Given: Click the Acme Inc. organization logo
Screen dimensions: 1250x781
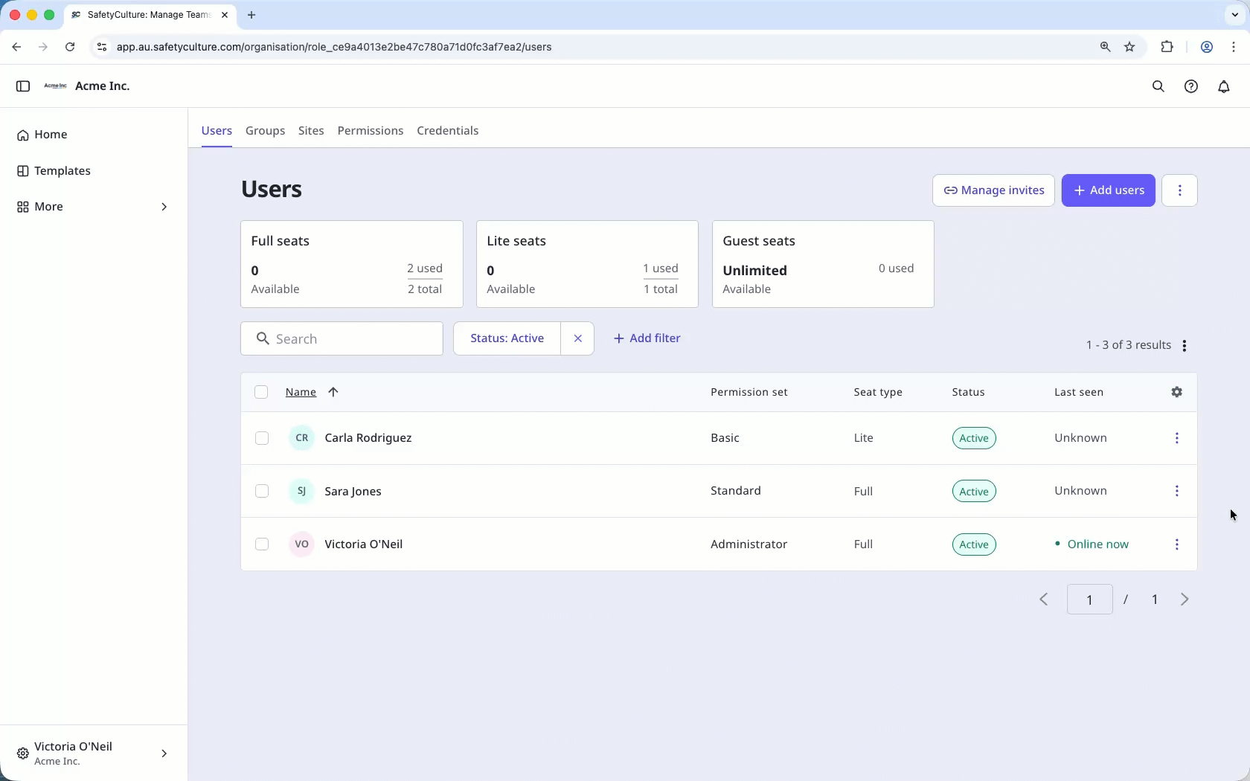Looking at the screenshot, I should point(55,86).
